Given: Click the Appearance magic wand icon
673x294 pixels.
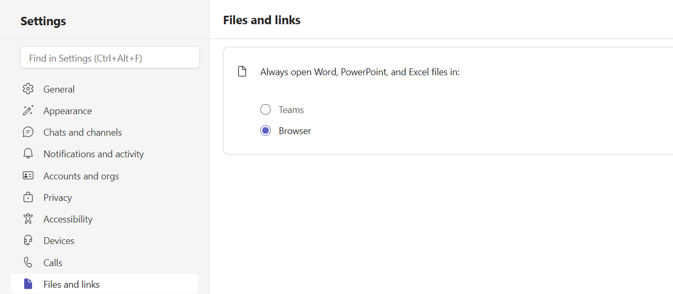Looking at the screenshot, I should click(28, 110).
